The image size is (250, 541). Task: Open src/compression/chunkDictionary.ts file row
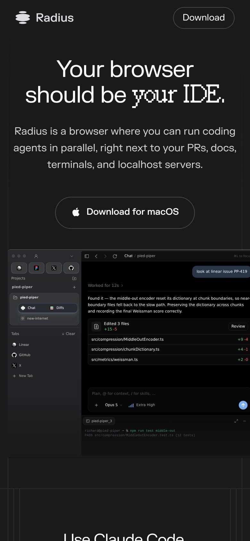click(x=170, y=349)
